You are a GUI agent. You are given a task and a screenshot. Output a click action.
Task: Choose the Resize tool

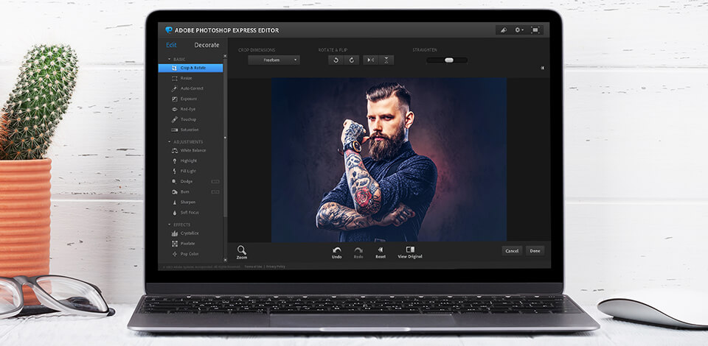click(182, 78)
